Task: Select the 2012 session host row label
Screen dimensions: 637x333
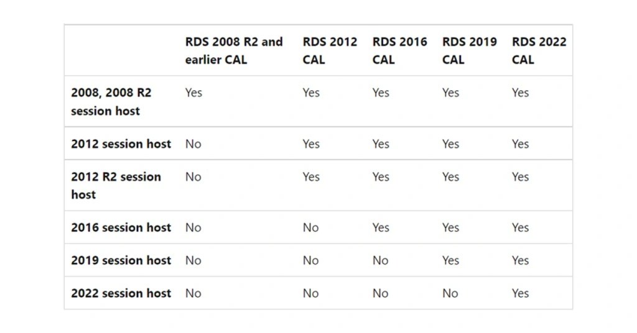Action: [x=121, y=144]
